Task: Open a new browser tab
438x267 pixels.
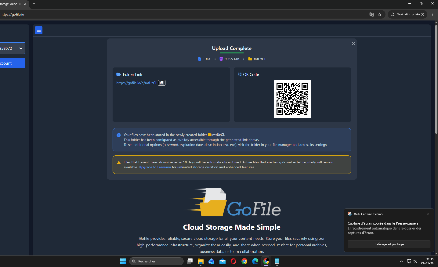Action: point(34,4)
